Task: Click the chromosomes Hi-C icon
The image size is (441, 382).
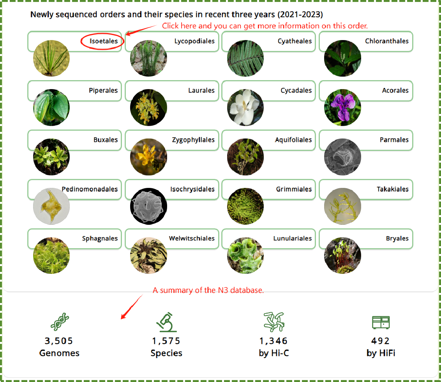Action: pos(273,322)
